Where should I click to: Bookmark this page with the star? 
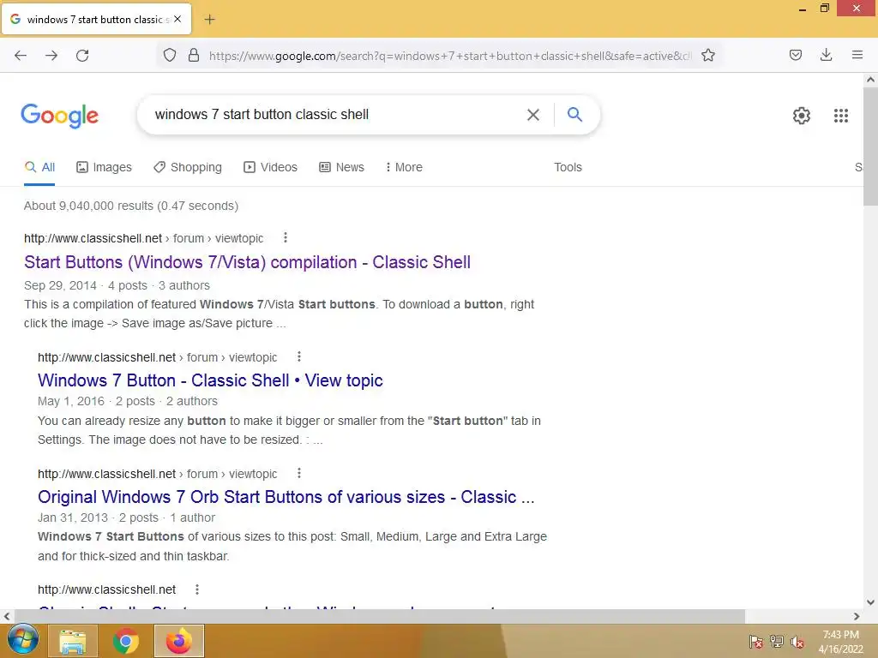[x=707, y=55]
